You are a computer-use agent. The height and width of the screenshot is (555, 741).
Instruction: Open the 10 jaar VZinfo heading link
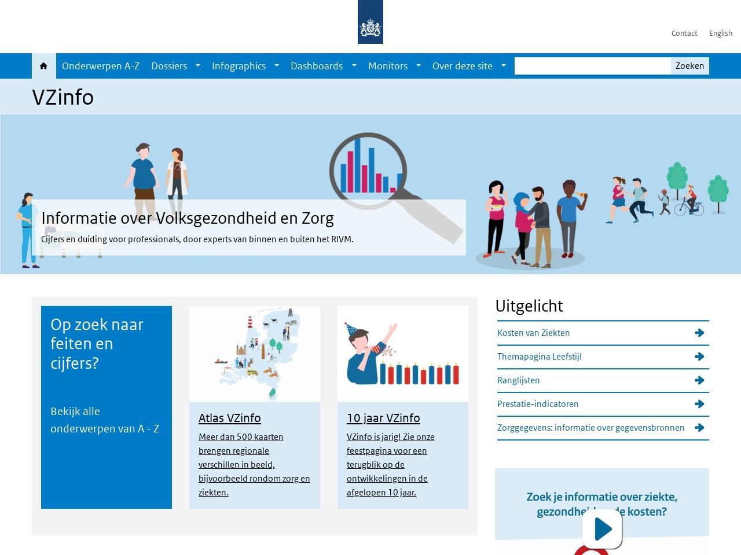[383, 418]
